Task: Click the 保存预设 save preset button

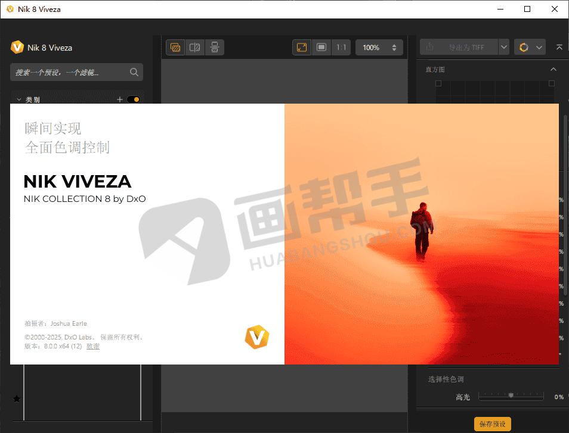Action: (493, 424)
